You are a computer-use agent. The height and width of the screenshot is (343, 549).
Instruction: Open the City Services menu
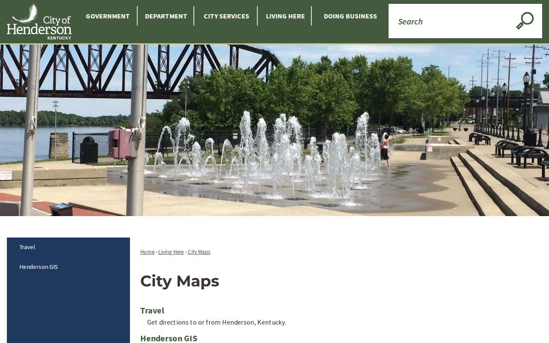click(226, 16)
